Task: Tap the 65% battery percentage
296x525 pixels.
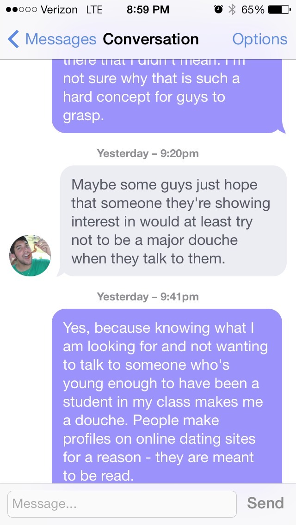Action: pyautogui.click(x=253, y=9)
